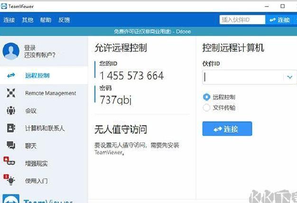Click the 登录 sign-in link
The image size is (297, 203).
point(30,48)
